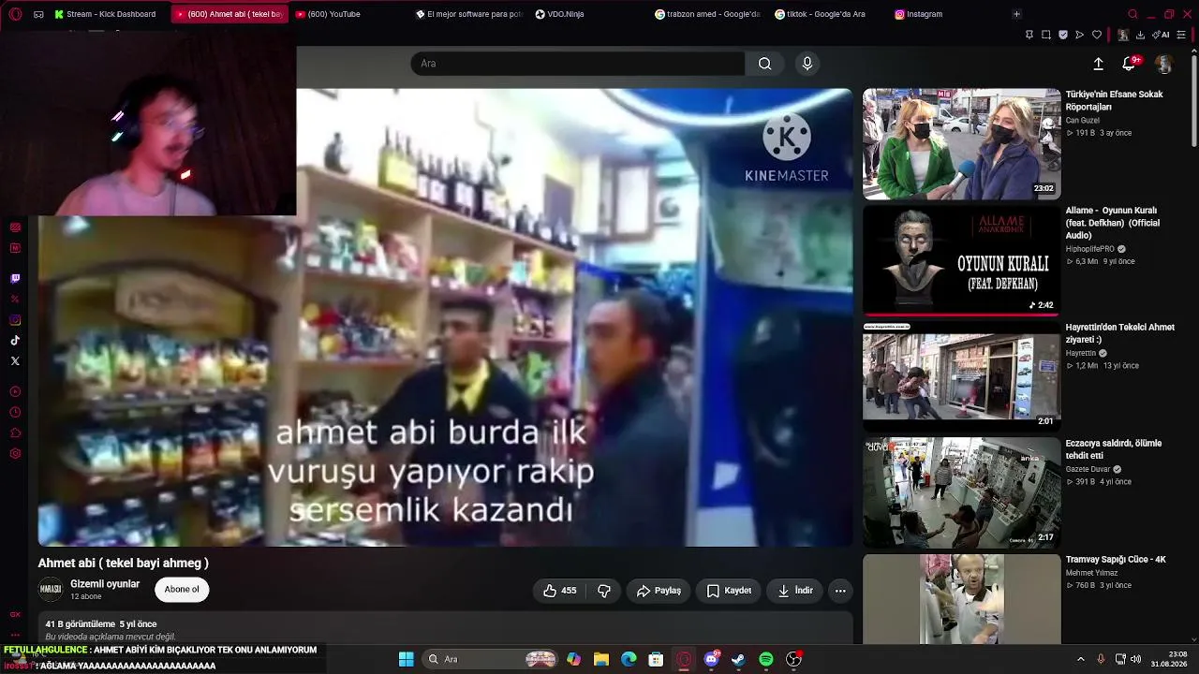This screenshot has height=674, width=1199.
Task: Click the Opera pinboard pin icon
Action: click(x=1029, y=35)
